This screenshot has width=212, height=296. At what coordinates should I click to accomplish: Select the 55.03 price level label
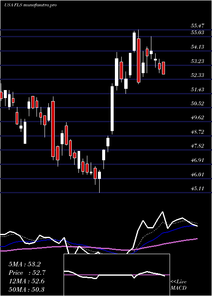(x=197, y=33)
